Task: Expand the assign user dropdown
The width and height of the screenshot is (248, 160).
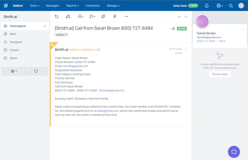Action: tap(81, 16)
